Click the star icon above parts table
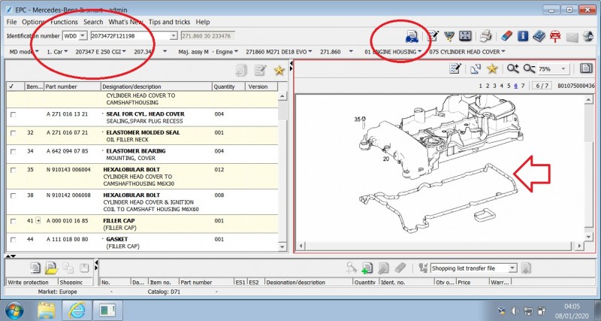This screenshot has height=321, width=601. (x=279, y=70)
